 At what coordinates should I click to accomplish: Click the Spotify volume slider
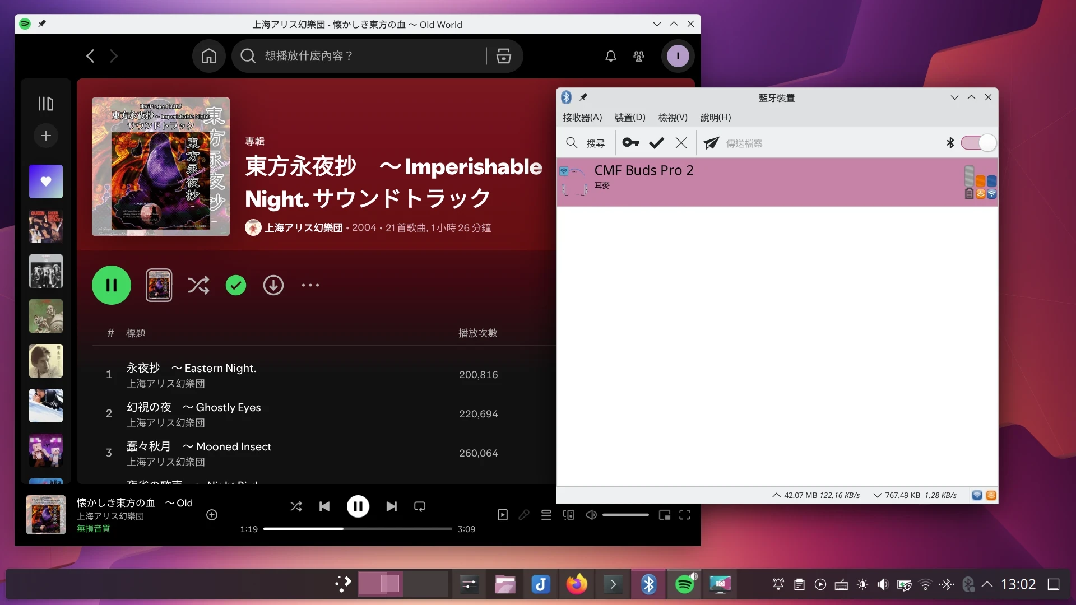click(x=625, y=515)
